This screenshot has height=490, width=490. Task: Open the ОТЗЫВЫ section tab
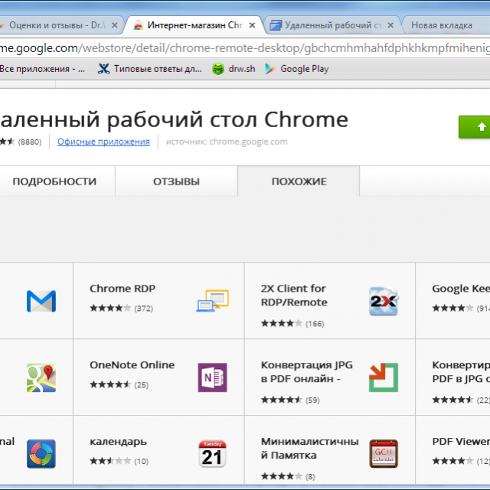(176, 181)
